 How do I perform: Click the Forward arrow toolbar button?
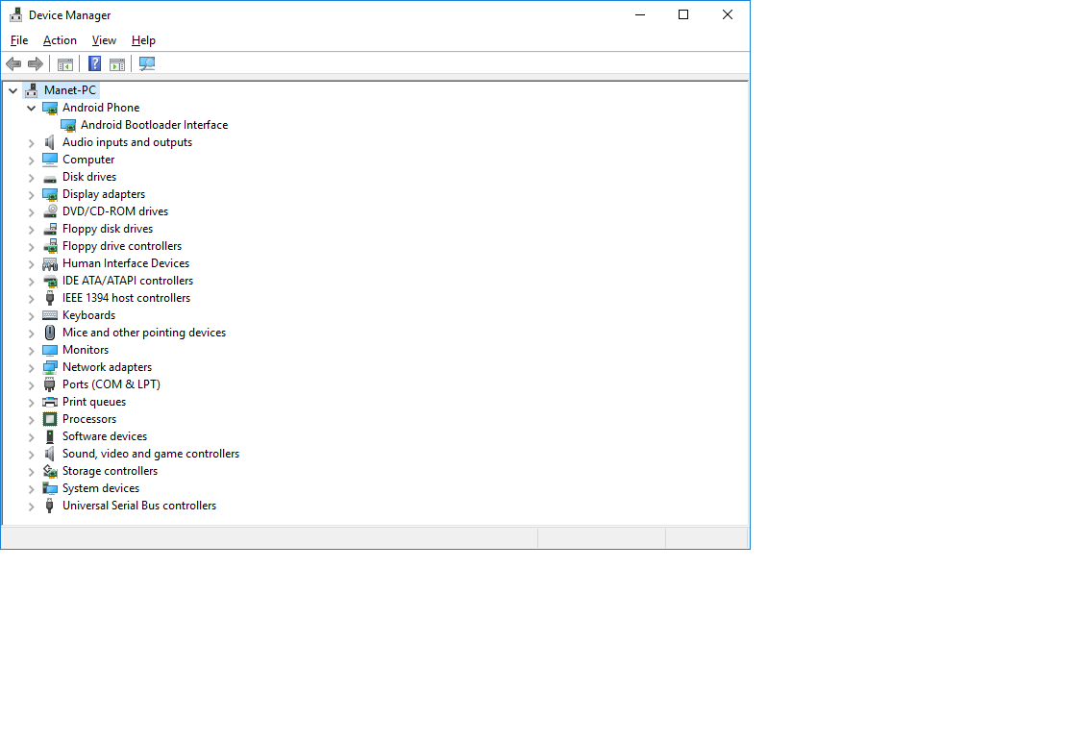pyautogui.click(x=36, y=64)
